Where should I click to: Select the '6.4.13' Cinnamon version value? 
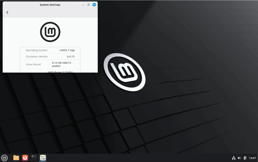[x=71, y=56]
